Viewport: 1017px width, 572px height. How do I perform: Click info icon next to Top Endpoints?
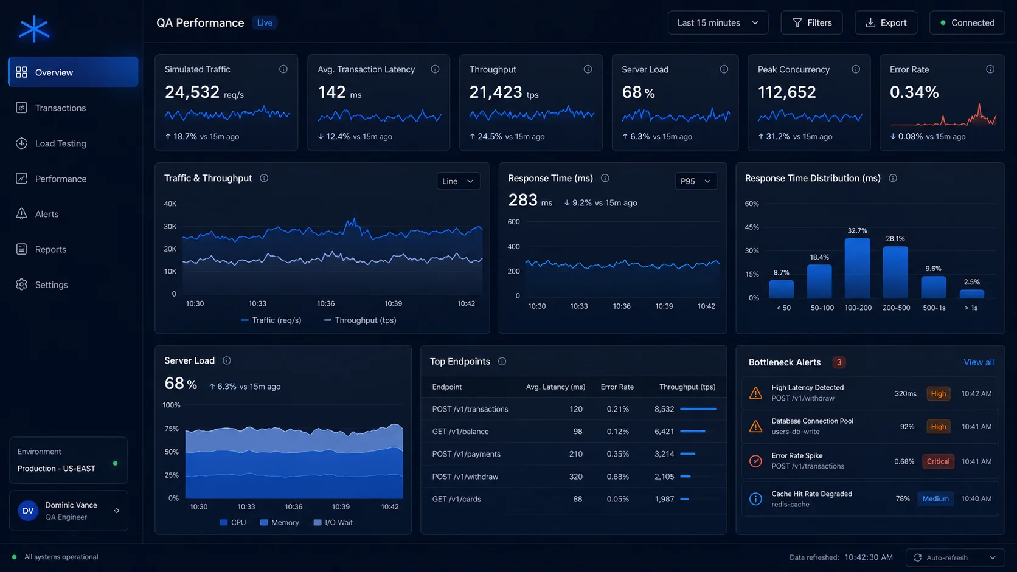tap(502, 361)
